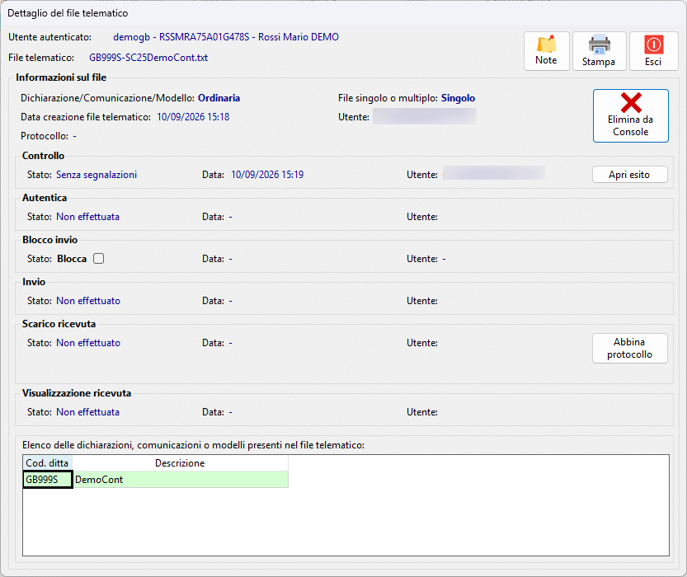Click the Senza segnalazioni status
This screenshot has width=687, height=577.
[x=96, y=175]
